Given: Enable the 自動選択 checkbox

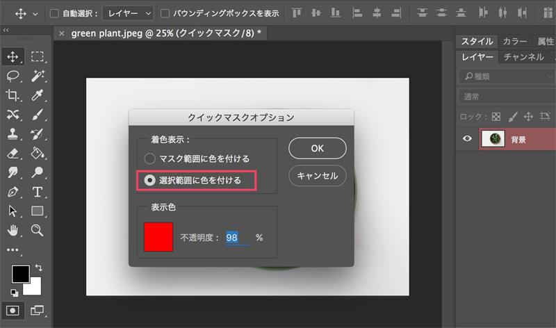Looking at the screenshot, I should pos(55,13).
